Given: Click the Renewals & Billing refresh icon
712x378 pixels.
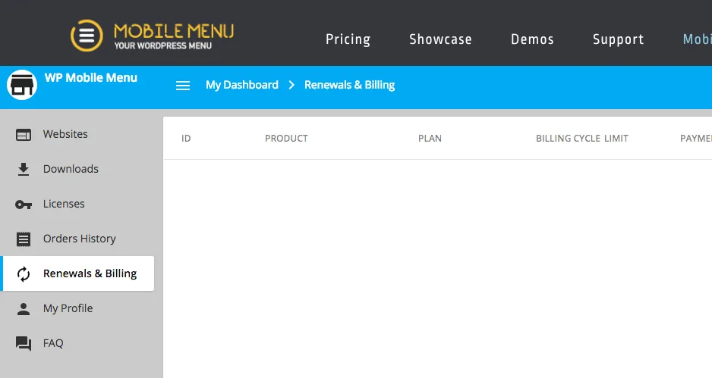Looking at the screenshot, I should coord(24,273).
